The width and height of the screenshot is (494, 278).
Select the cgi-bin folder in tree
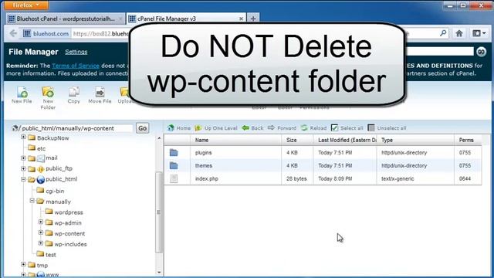tap(55, 191)
